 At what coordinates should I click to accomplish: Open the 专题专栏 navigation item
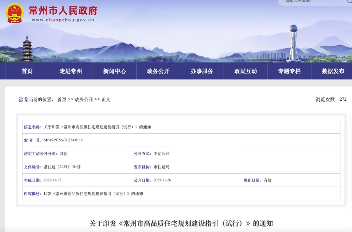289,71
